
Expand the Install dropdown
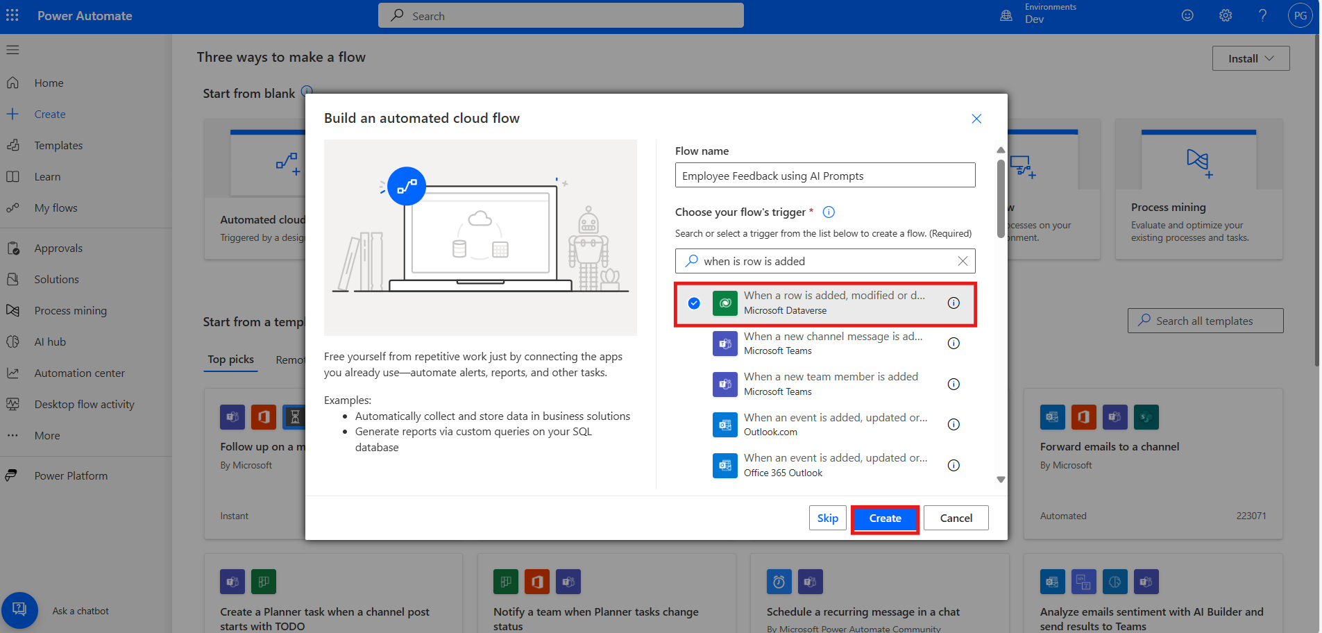coord(1251,58)
